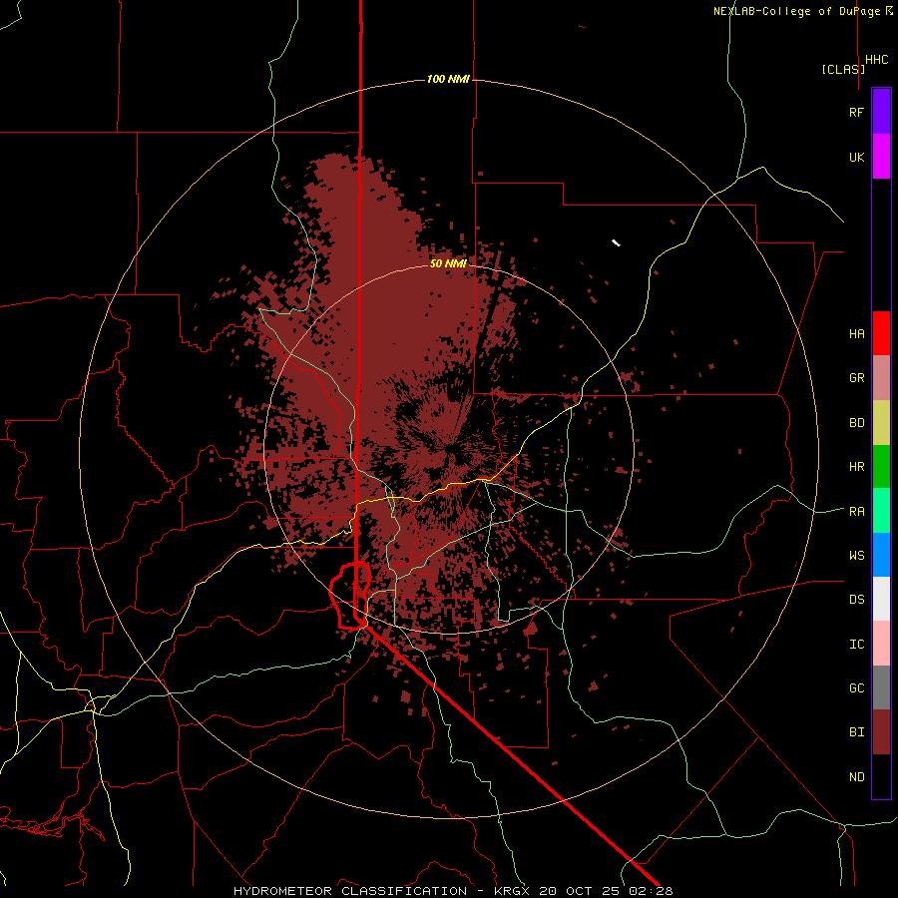Screen dimensions: 898x898
Task: Click the UK legend label
Action: pyautogui.click(x=857, y=157)
